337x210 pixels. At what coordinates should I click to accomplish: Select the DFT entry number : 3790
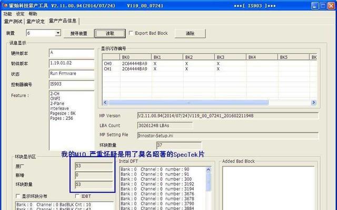point(157,204)
